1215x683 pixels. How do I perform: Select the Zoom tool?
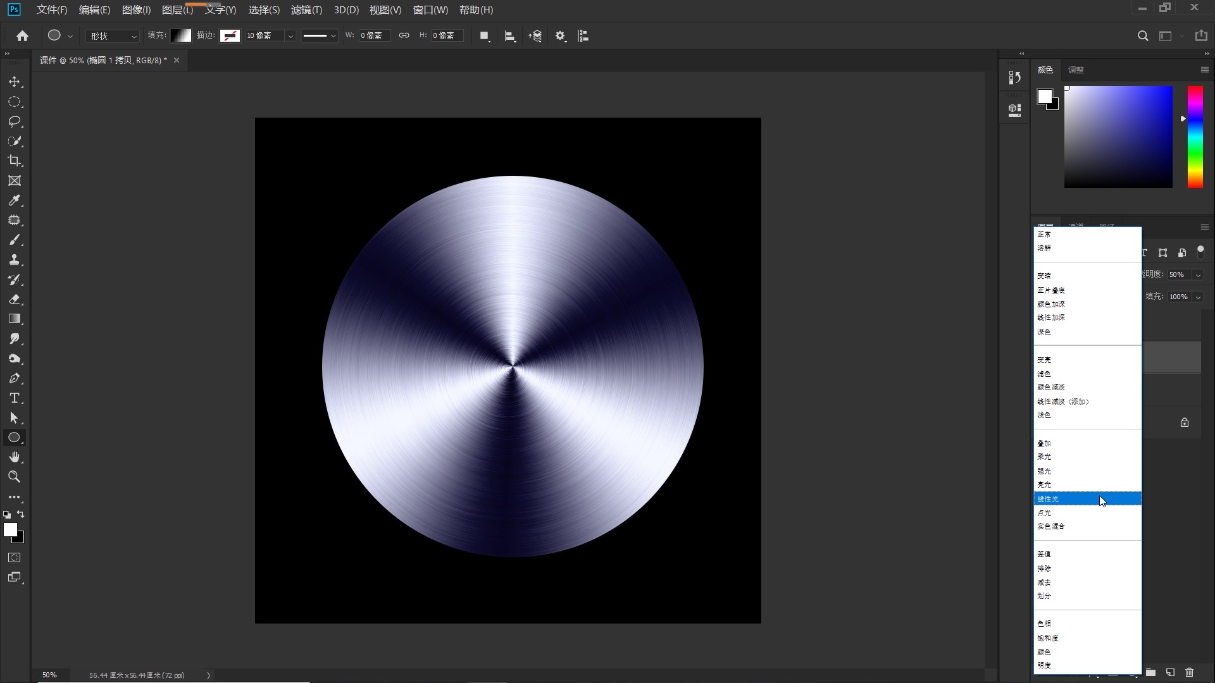pos(15,477)
